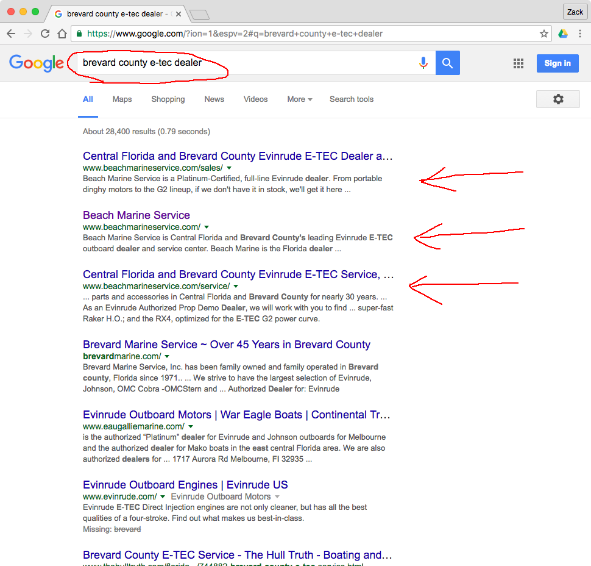The image size is (591, 566).
Task: Expand arrow next to brevardmarine.com/
Action: tap(167, 357)
